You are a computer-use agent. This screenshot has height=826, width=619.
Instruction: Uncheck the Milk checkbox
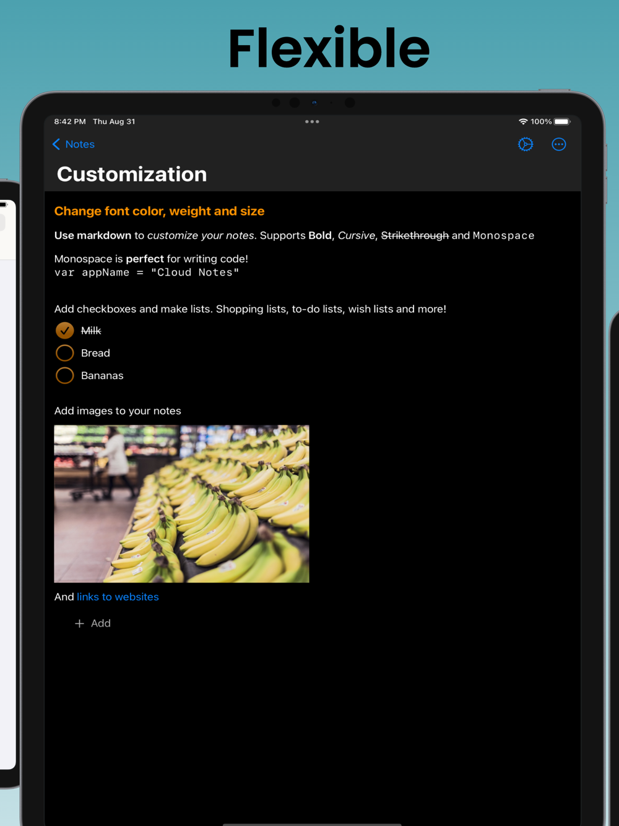pyautogui.click(x=64, y=331)
